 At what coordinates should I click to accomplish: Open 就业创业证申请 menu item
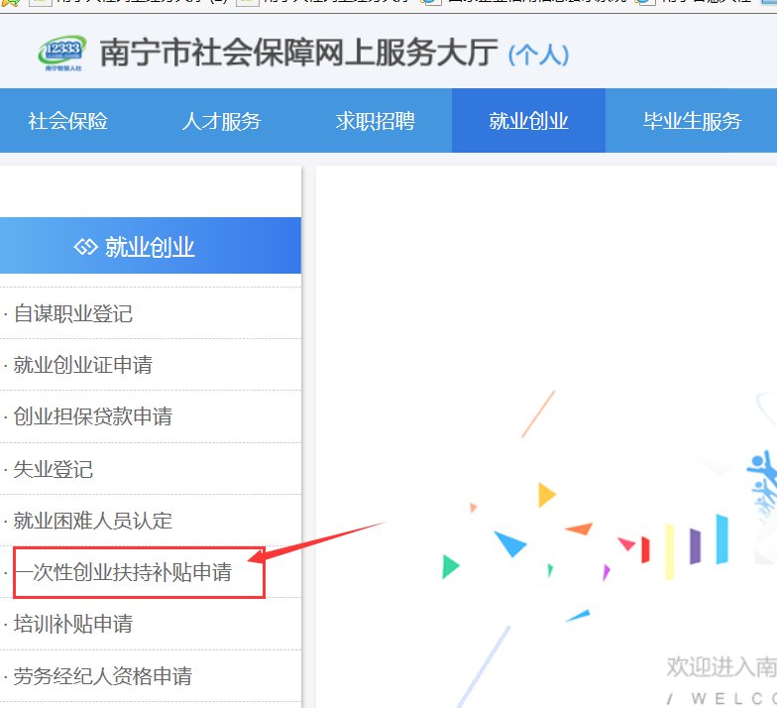click(83, 365)
